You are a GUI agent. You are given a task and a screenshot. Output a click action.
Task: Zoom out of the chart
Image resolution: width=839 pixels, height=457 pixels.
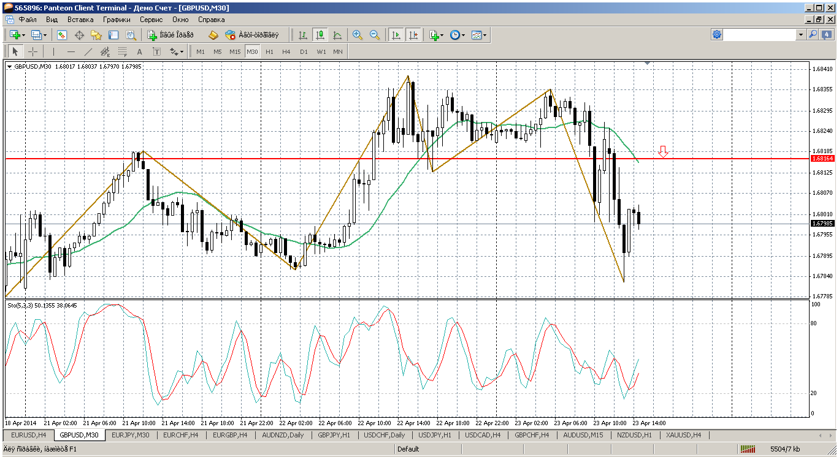tap(374, 36)
